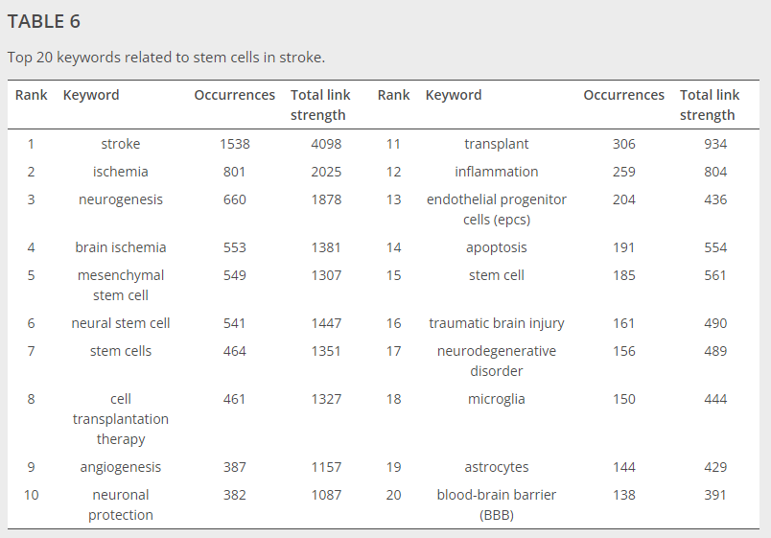The width and height of the screenshot is (771, 538).
Task: Select the "traumatic brain injury" keyword
Action: point(497,323)
